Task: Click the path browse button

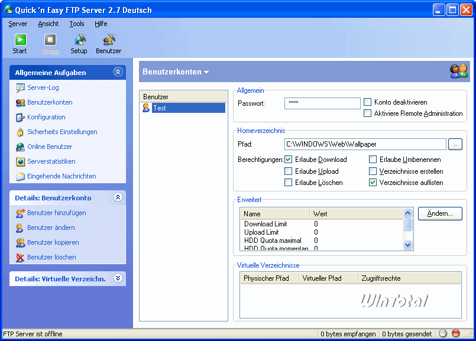Action: point(455,144)
